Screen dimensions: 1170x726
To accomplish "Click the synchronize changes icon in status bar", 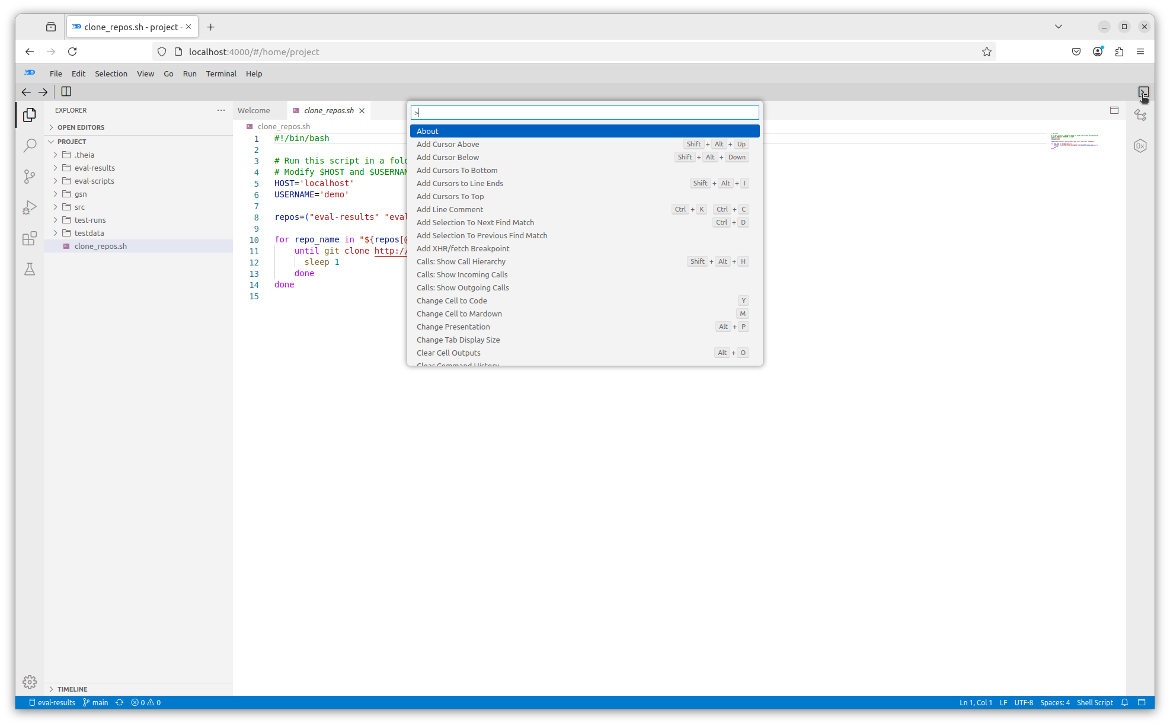I will (x=120, y=702).
